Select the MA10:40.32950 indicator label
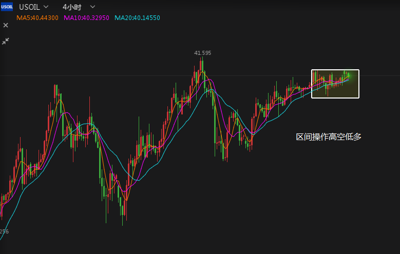 (x=86, y=18)
